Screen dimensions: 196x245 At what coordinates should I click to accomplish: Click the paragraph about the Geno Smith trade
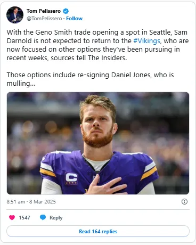click(97, 45)
